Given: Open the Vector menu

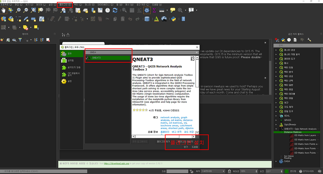Looking at the screenshot, I should click(78, 5).
